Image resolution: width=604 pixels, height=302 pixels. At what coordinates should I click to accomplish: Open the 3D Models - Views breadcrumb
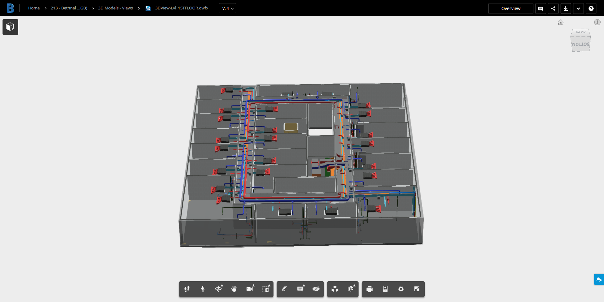point(115,8)
